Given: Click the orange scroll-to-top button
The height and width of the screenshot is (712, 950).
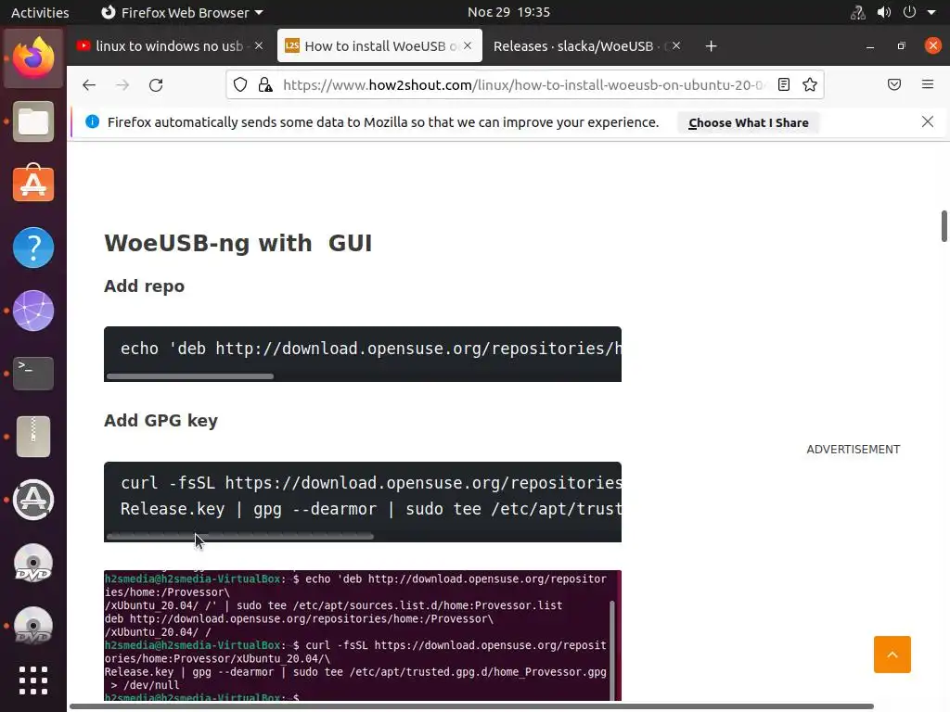Looking at the screenshot, I should tap(892, 655).
